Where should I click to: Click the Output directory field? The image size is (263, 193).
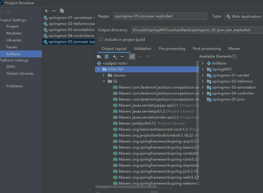coord(197,30)
